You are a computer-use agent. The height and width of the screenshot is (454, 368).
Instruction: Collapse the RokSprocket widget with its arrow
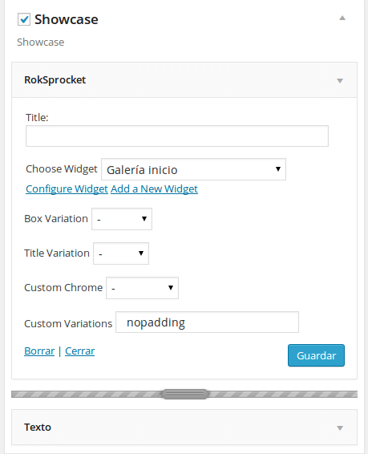[x=340, y=80]
